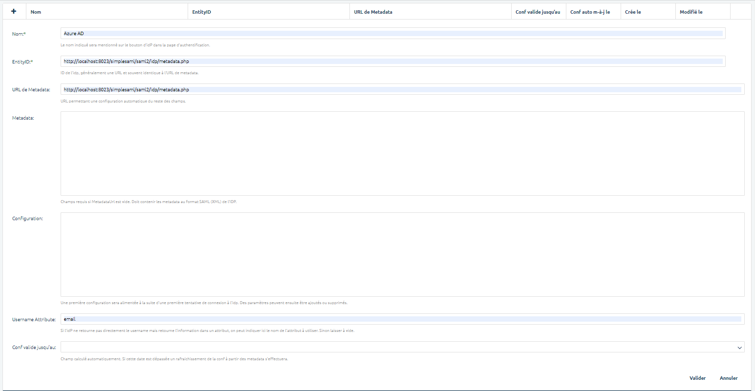Sort by the Modifié le column
This screenshot has height=391, width=755.
click(691, 12)
